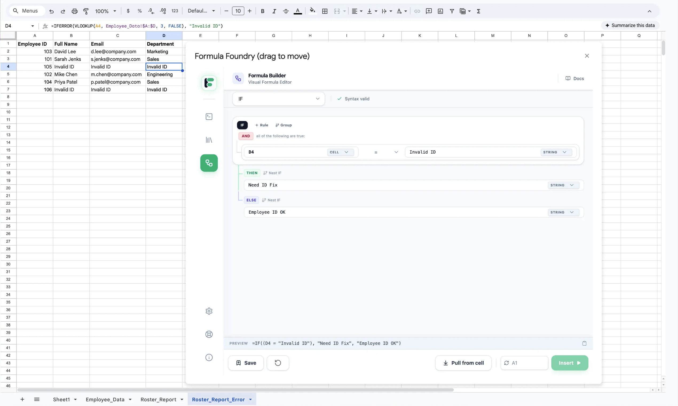The image size is (678, 406).
Task: Open the functions (sigma) menu
Action: click(479, 11)
